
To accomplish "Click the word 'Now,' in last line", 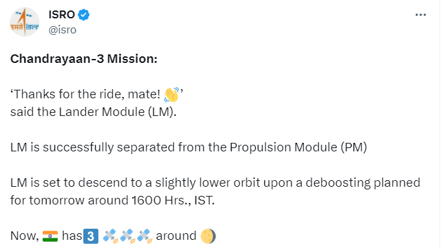I will pyautogui.click(x=24, y=236).
